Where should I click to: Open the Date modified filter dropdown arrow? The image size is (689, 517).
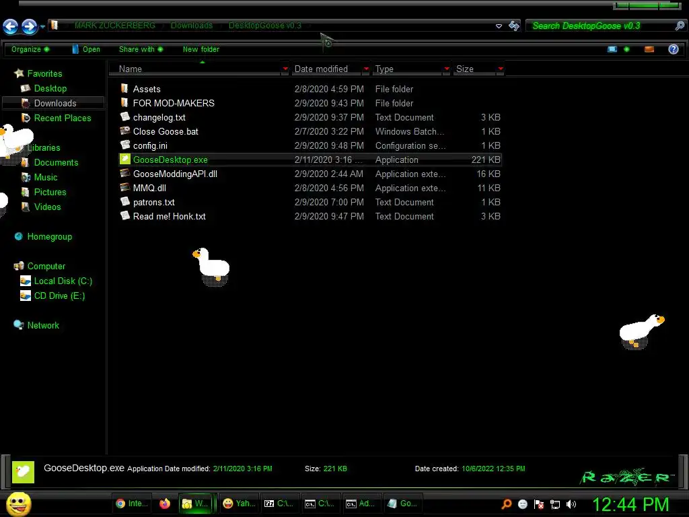pyautogui.click(x=366, y=69)
